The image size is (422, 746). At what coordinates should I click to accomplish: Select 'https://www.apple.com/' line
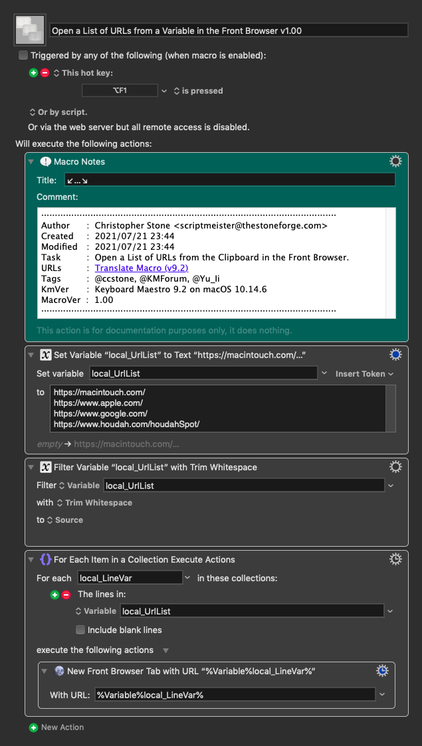(98, 403)
